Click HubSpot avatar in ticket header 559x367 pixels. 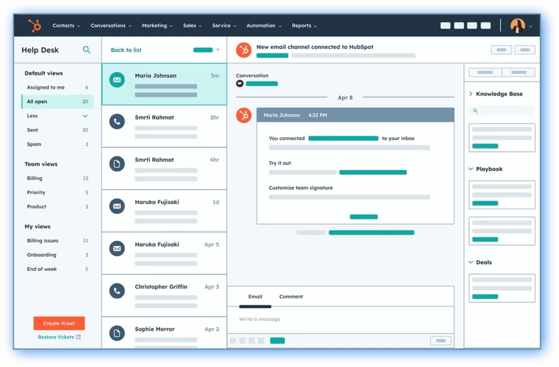pyautogui.click(x=244, y=50)
